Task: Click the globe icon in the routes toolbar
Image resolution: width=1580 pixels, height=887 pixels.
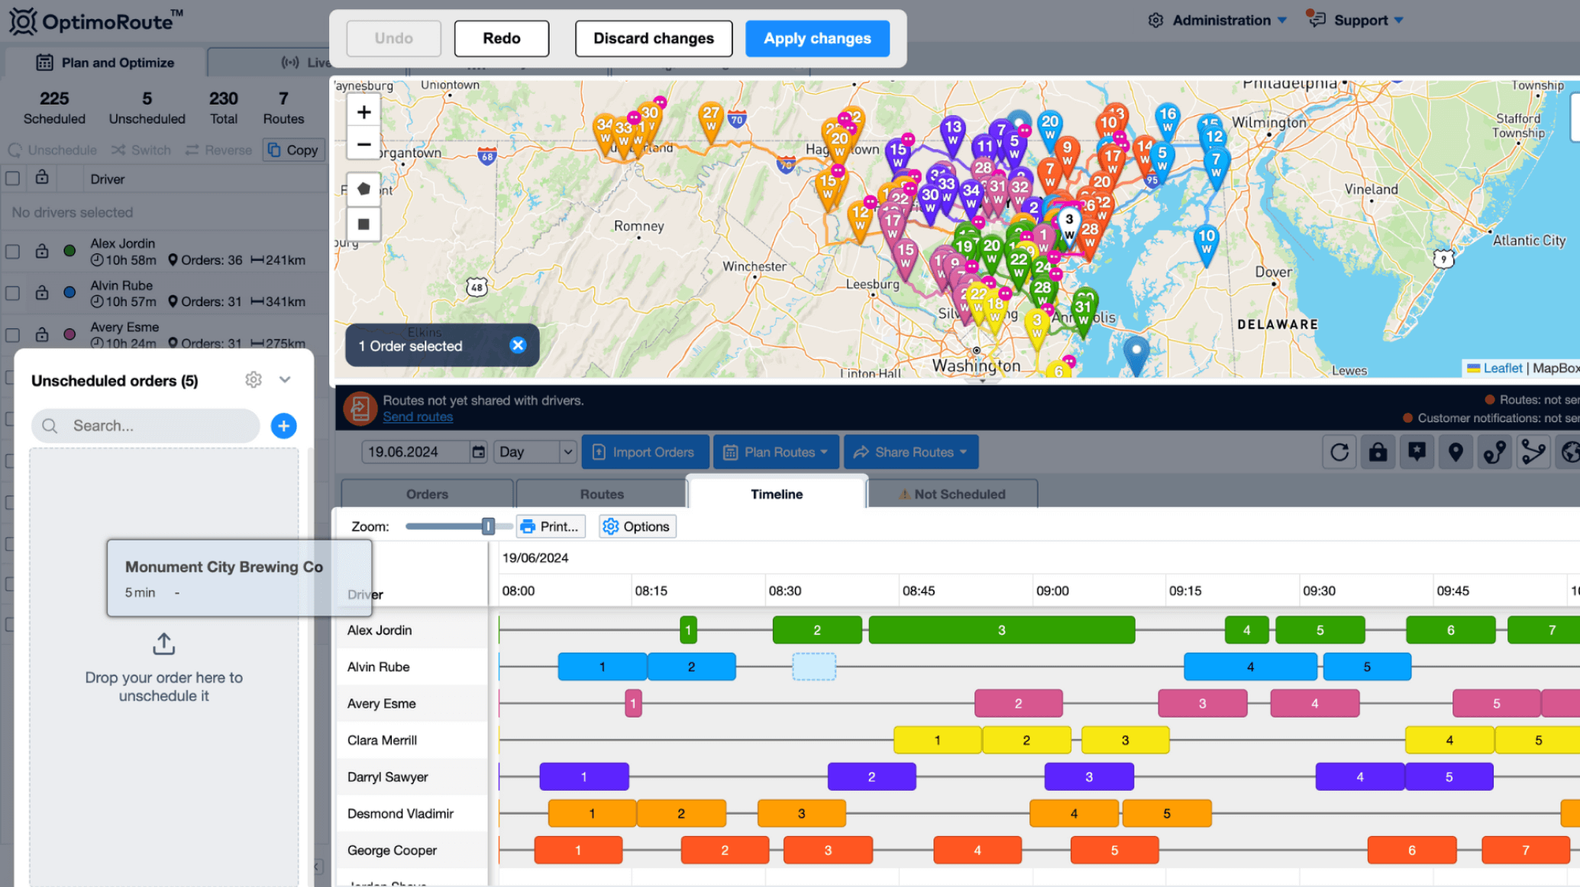Action: coord(1570,452)
